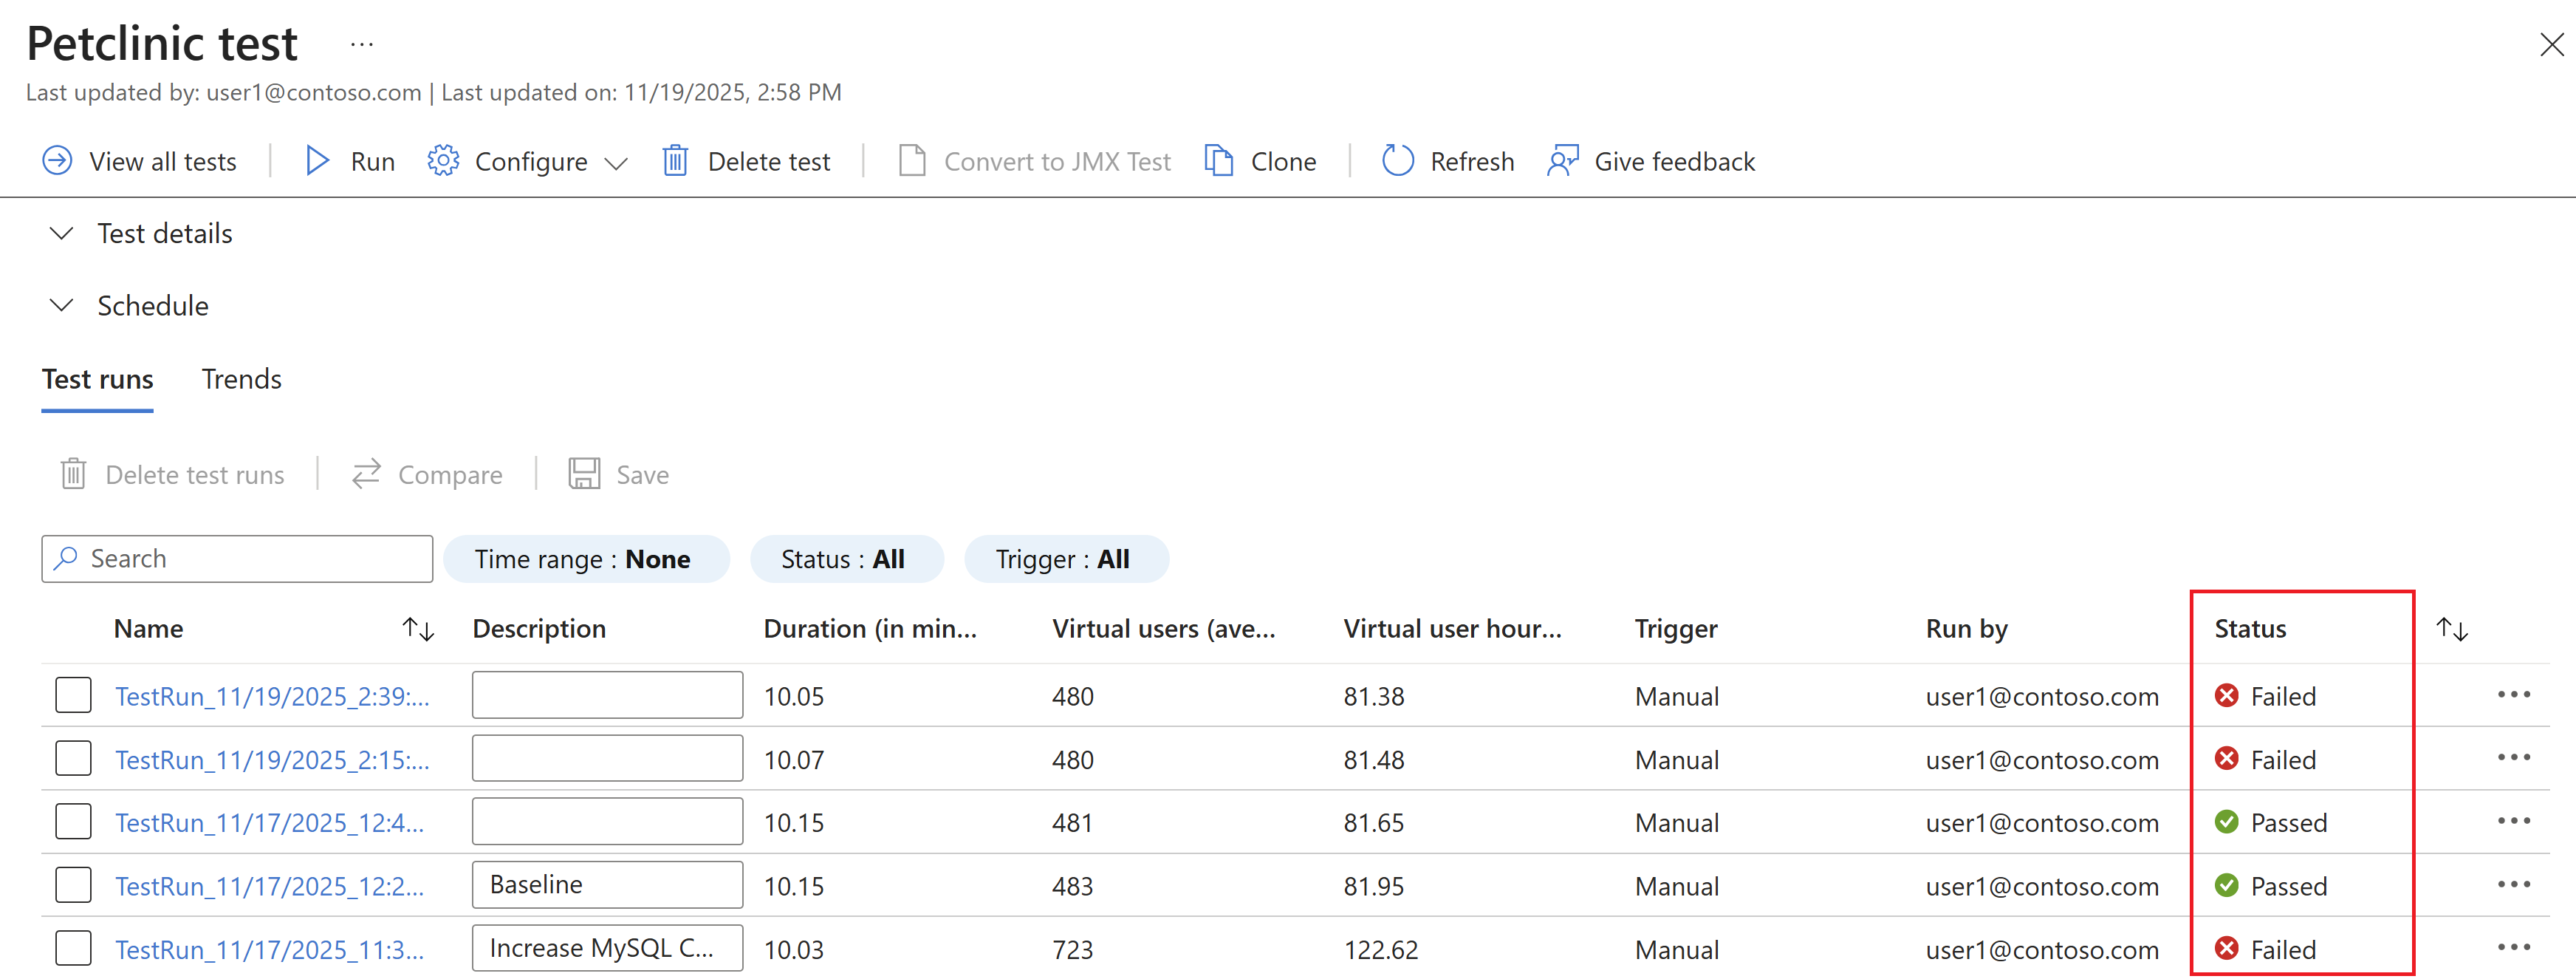Select checkbox for TestRun_11/17/2025_11:3
Screen dimensions: 2576x979
tap(73, 948)
